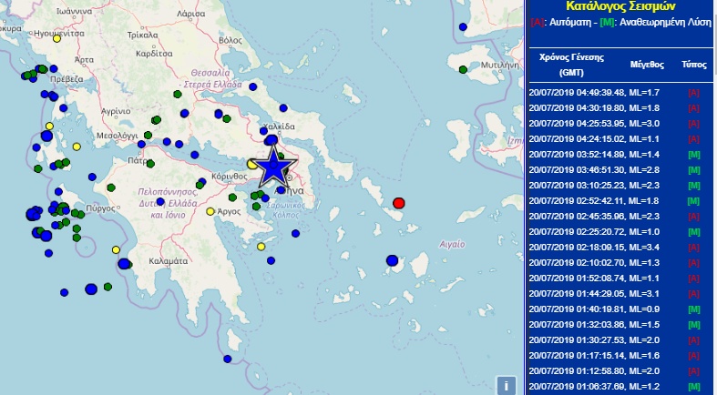The height and width of the screenshot is (395, 717).
Task: Click the Τύπος column header
Action: click(693, 65)
